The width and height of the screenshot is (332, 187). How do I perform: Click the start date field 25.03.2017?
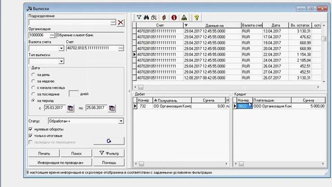point(56,108)
